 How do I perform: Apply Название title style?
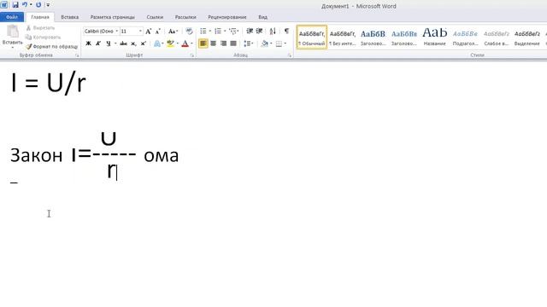[x=435, y=37]
